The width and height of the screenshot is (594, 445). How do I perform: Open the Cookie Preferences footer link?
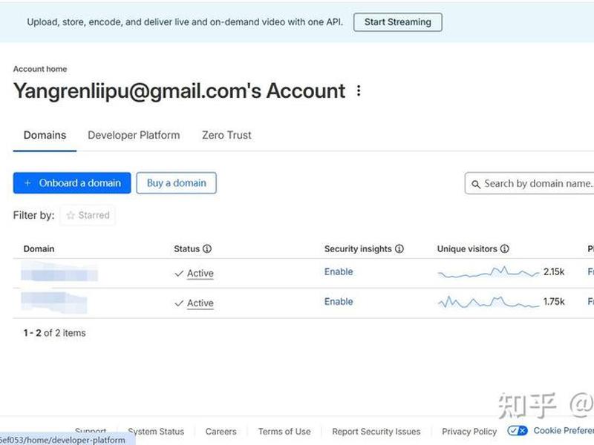point(564,431)
